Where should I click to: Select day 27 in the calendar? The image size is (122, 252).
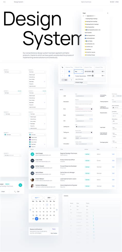click(37, 219)
